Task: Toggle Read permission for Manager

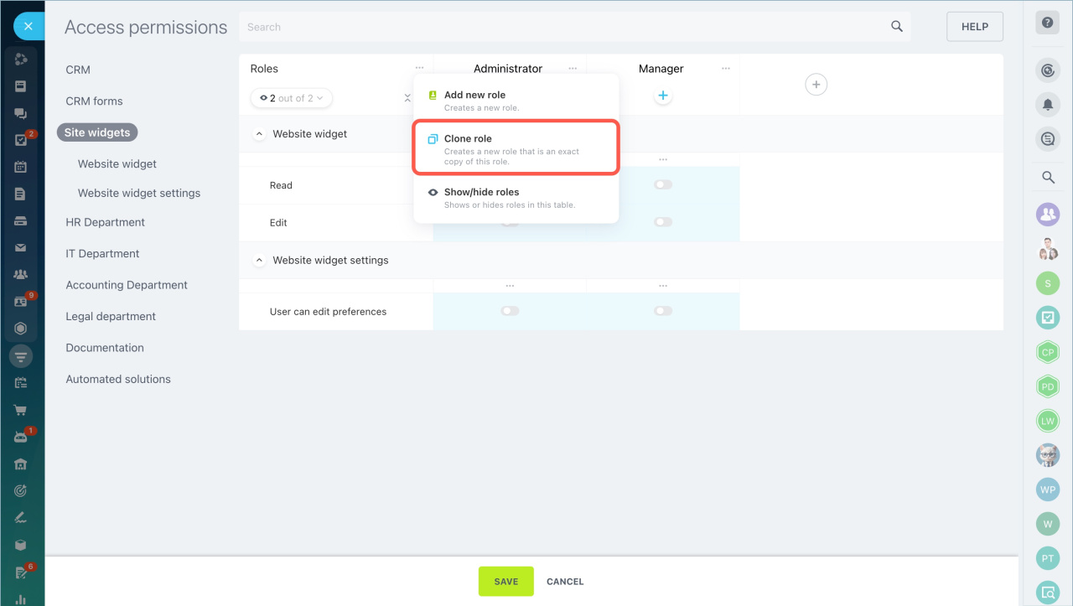Action: (663, 184)
